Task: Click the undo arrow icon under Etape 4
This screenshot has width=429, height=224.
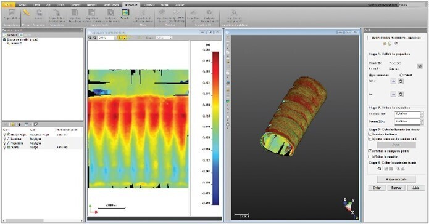Action: click(x=379, y=169)
